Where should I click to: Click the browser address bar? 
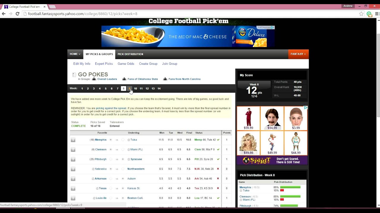[x=190, y=14]
